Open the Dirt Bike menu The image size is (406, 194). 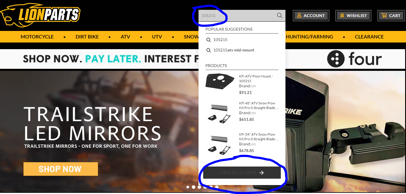coord(87,37)
